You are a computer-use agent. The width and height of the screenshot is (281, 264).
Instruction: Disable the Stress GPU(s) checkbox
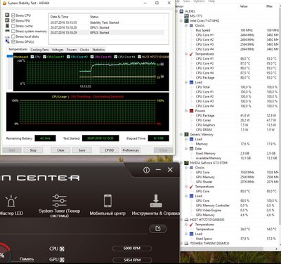click(x=13, y=41)
